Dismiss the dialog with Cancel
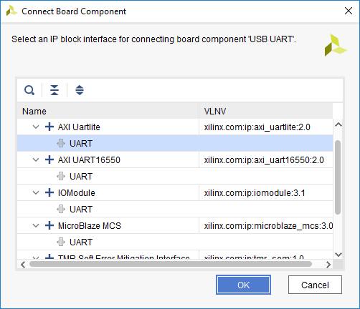This screenshot has width=360, height=309. tap(315, 285)
